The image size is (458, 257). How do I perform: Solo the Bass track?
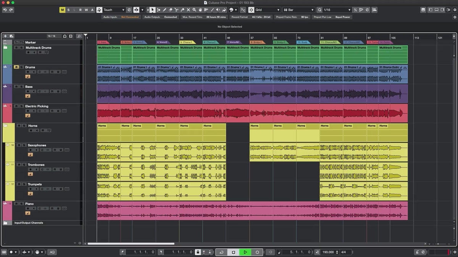pos(21,87)
